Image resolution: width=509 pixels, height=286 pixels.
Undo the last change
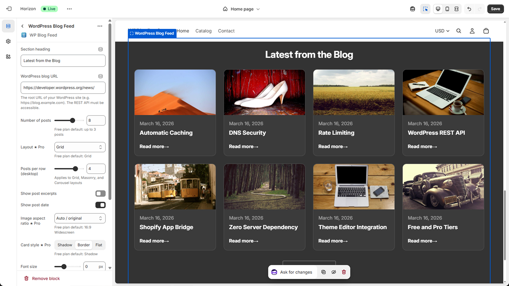469,9
